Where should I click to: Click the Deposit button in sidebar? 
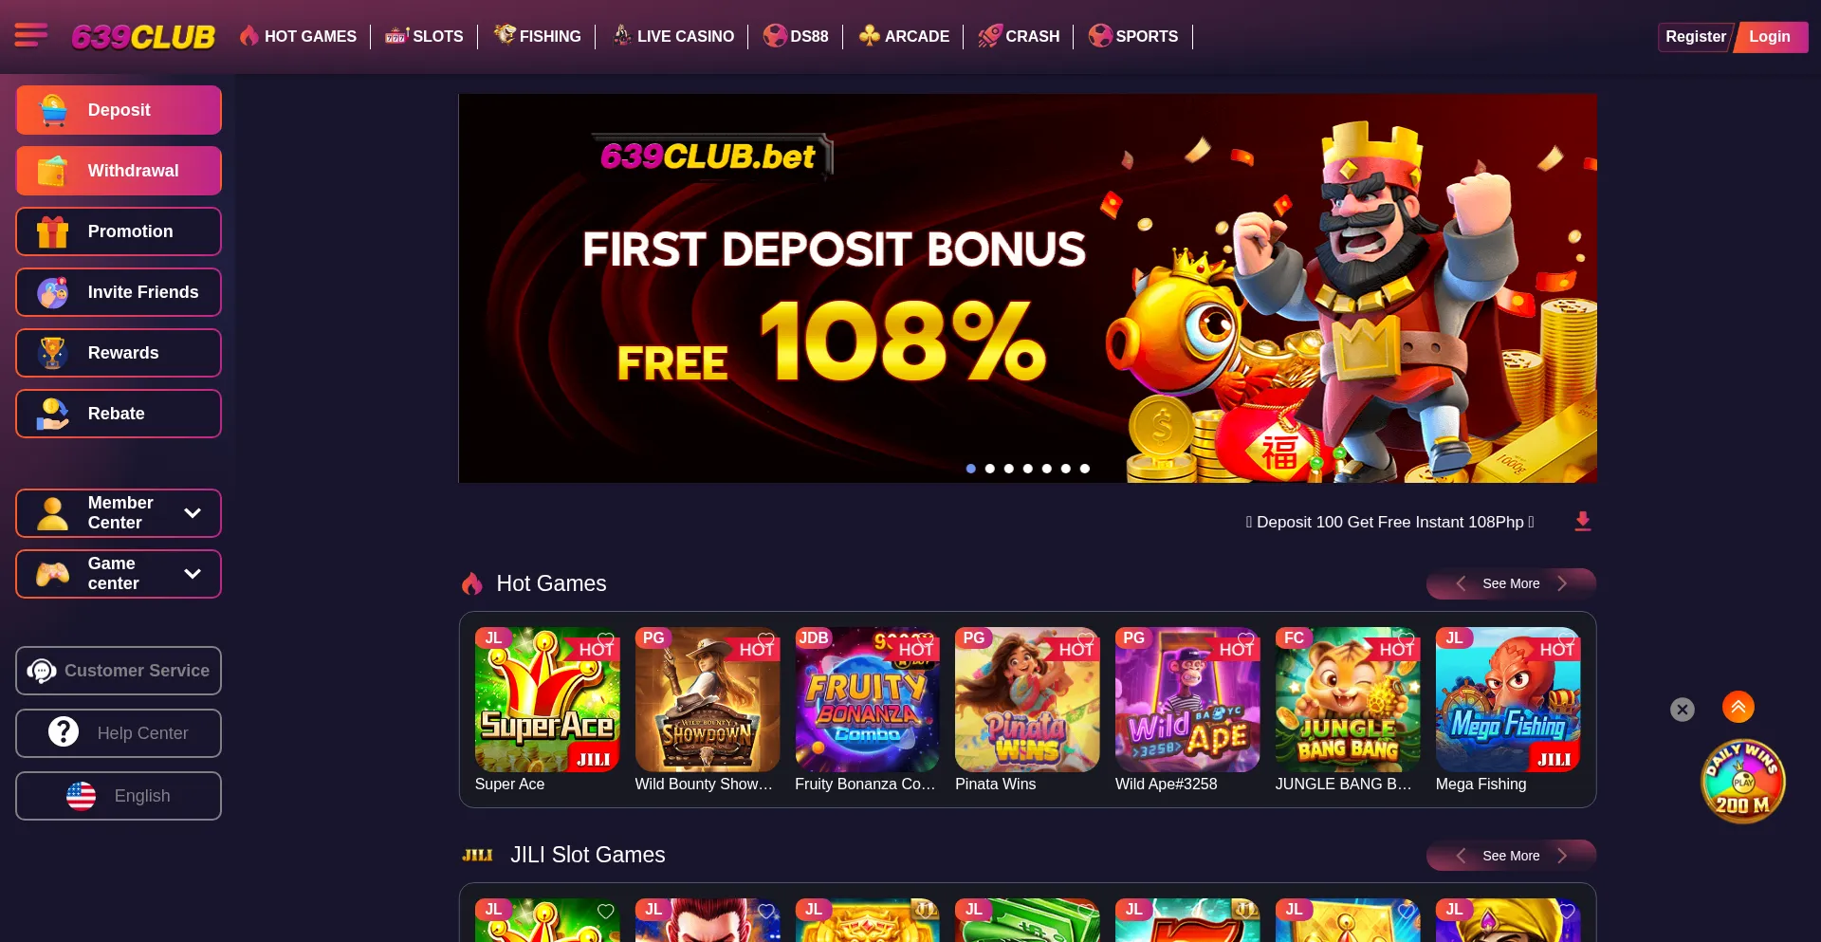click(119, 110)
